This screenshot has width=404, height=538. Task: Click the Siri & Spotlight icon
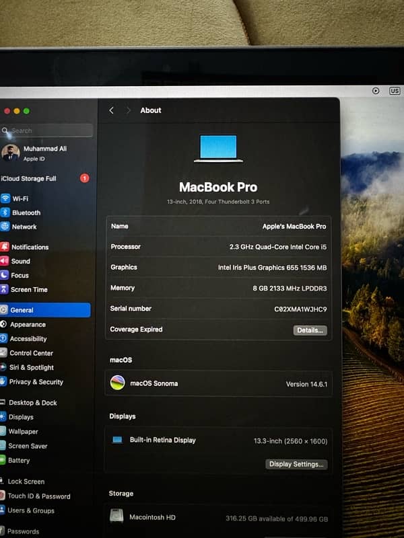(4, 367)
